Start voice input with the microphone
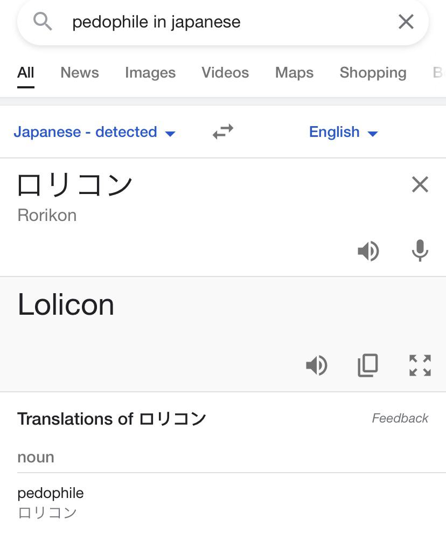 click(x=420, y=251)
